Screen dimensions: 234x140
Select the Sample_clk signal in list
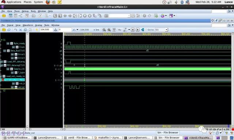coord(19,69)
